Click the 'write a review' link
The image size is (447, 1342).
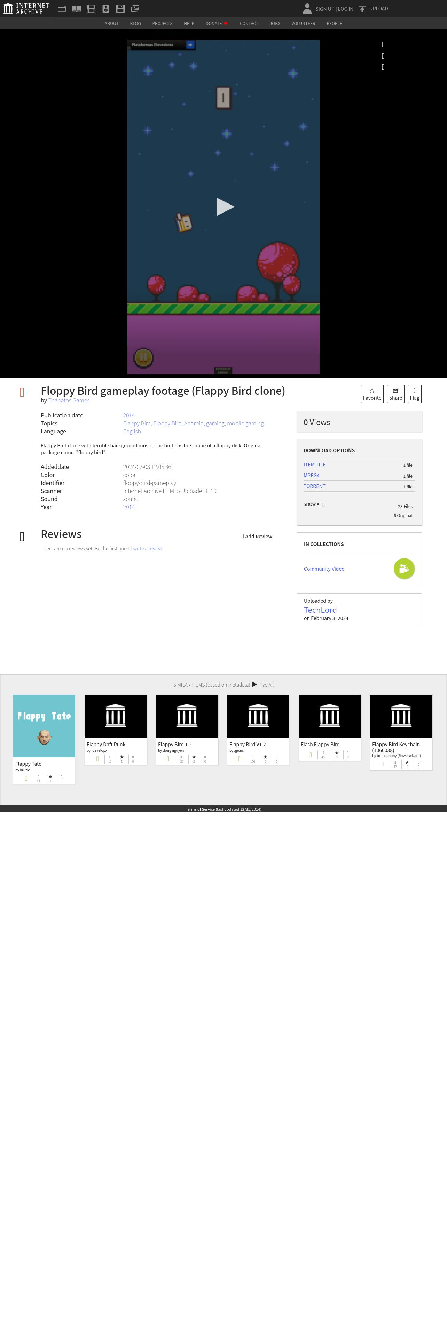coord(148,549)
